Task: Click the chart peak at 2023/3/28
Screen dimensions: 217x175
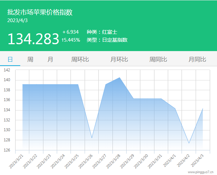Action: click(x=120, y=78)
